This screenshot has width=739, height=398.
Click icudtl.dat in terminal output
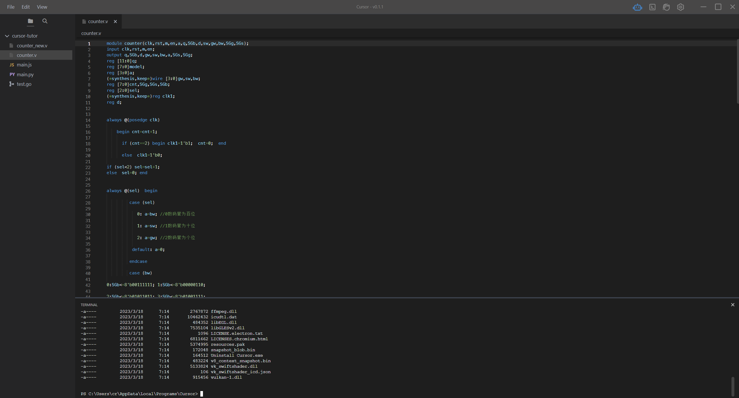pos(224,317)
